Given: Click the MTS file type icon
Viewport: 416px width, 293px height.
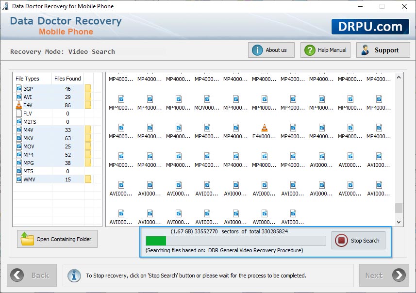Looking at the screenshot, I should point(19,171).
